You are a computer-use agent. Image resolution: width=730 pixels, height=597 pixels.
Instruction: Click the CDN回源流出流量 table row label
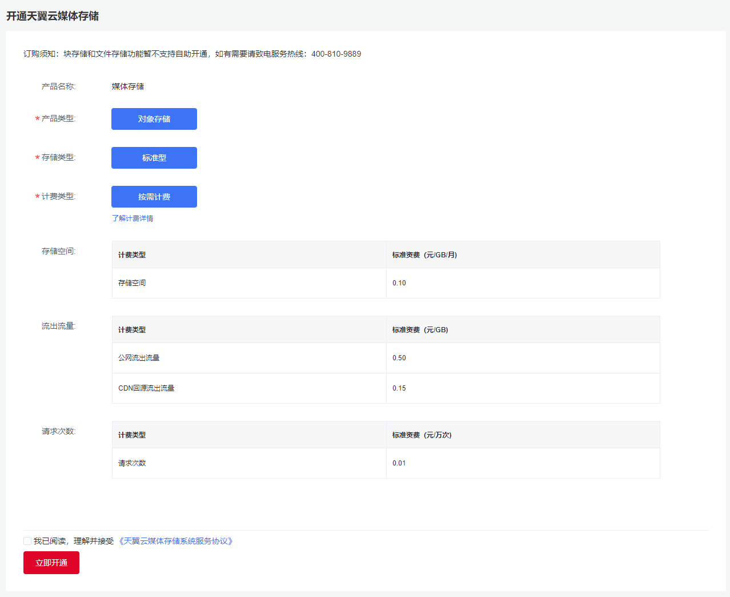tap(146, 388)
